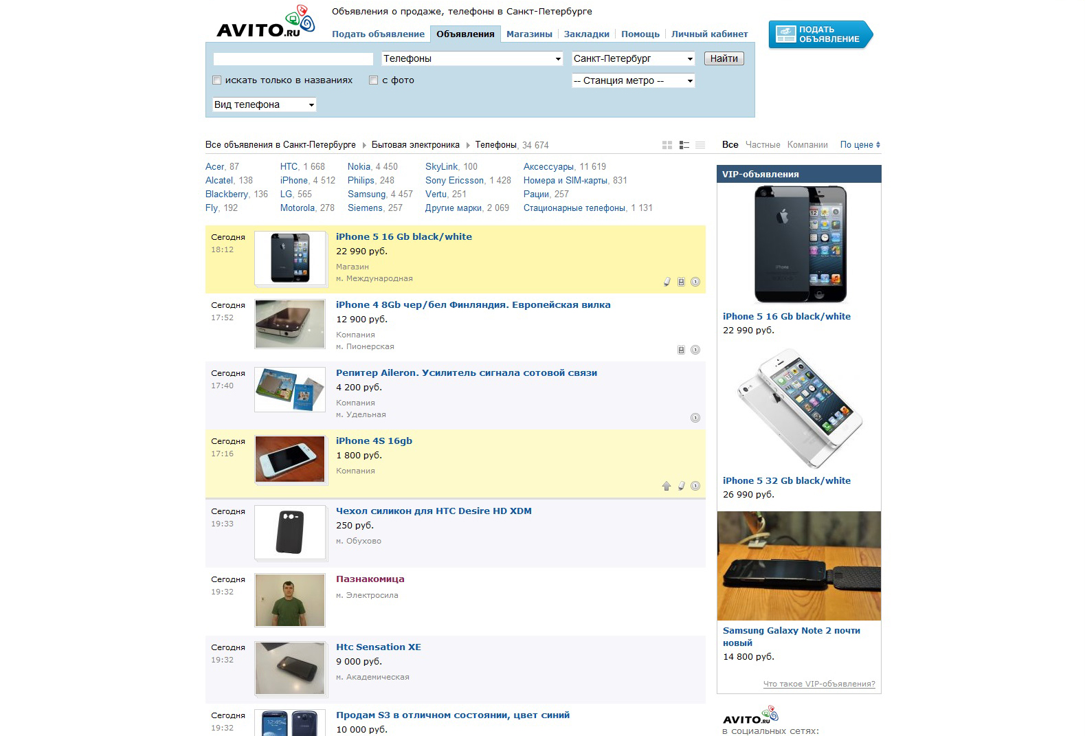Click shop badge icon on iPhone 4 8Gb row
This screenshot has height=736, width=1085.
click(x=681, y=350)
